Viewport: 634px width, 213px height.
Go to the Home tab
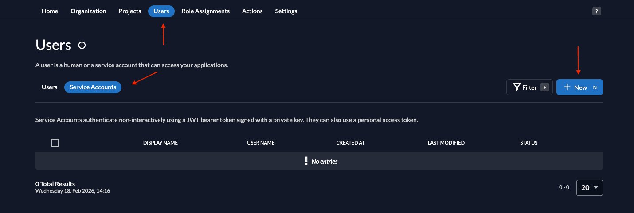coord(50,11)
